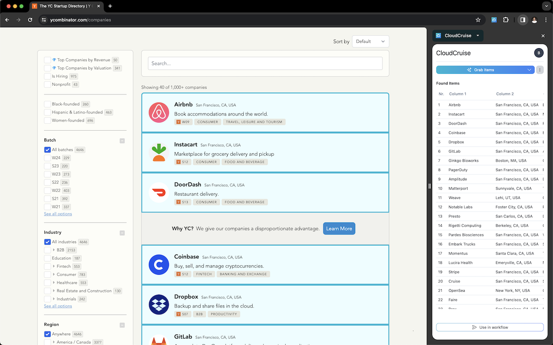Click the Airbnb logo thumbnail
Screen dimensions: 553x345
159,112
